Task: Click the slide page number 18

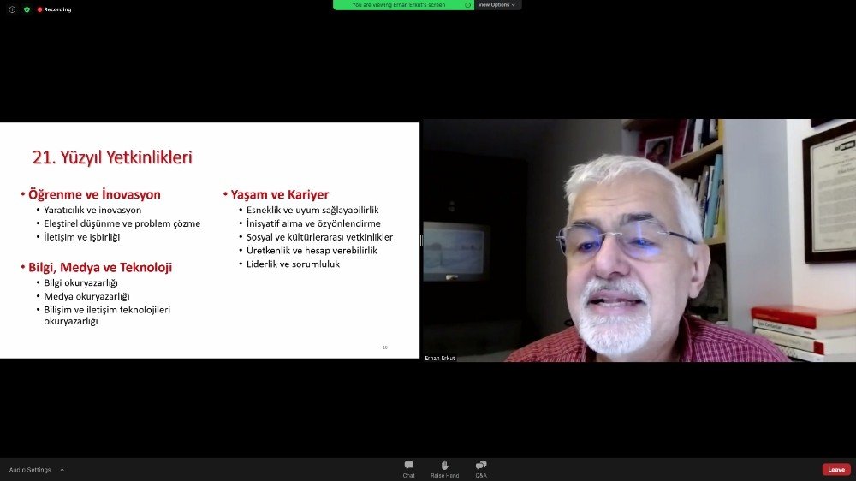Action: [385, 347]
